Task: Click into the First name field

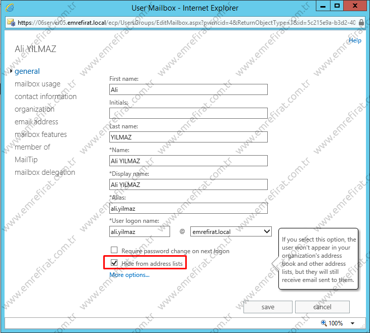Action: (x=188, y=89)
